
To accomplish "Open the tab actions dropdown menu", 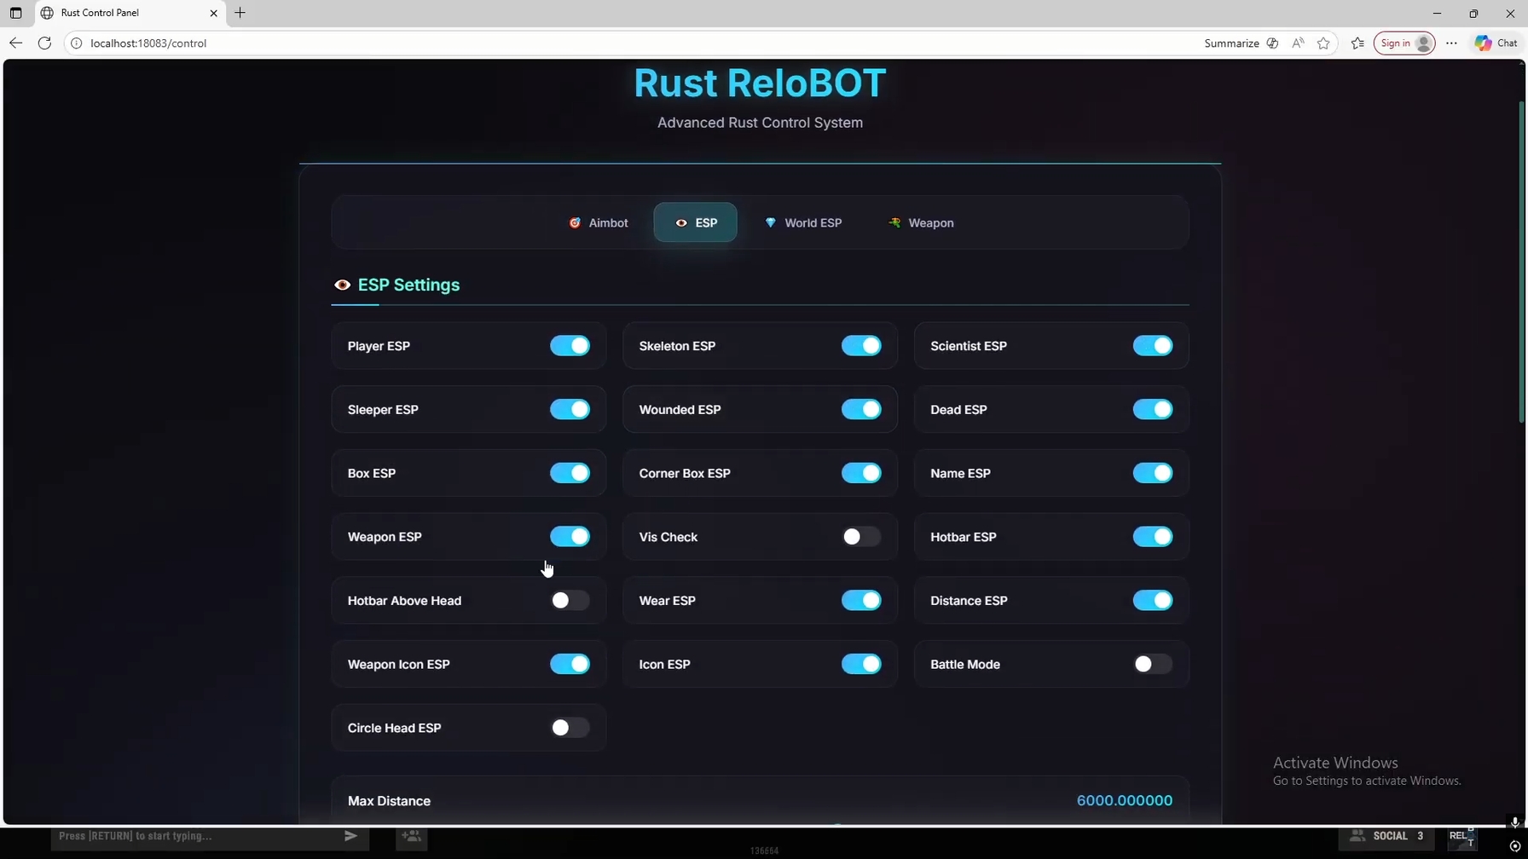I will (15, 13).
